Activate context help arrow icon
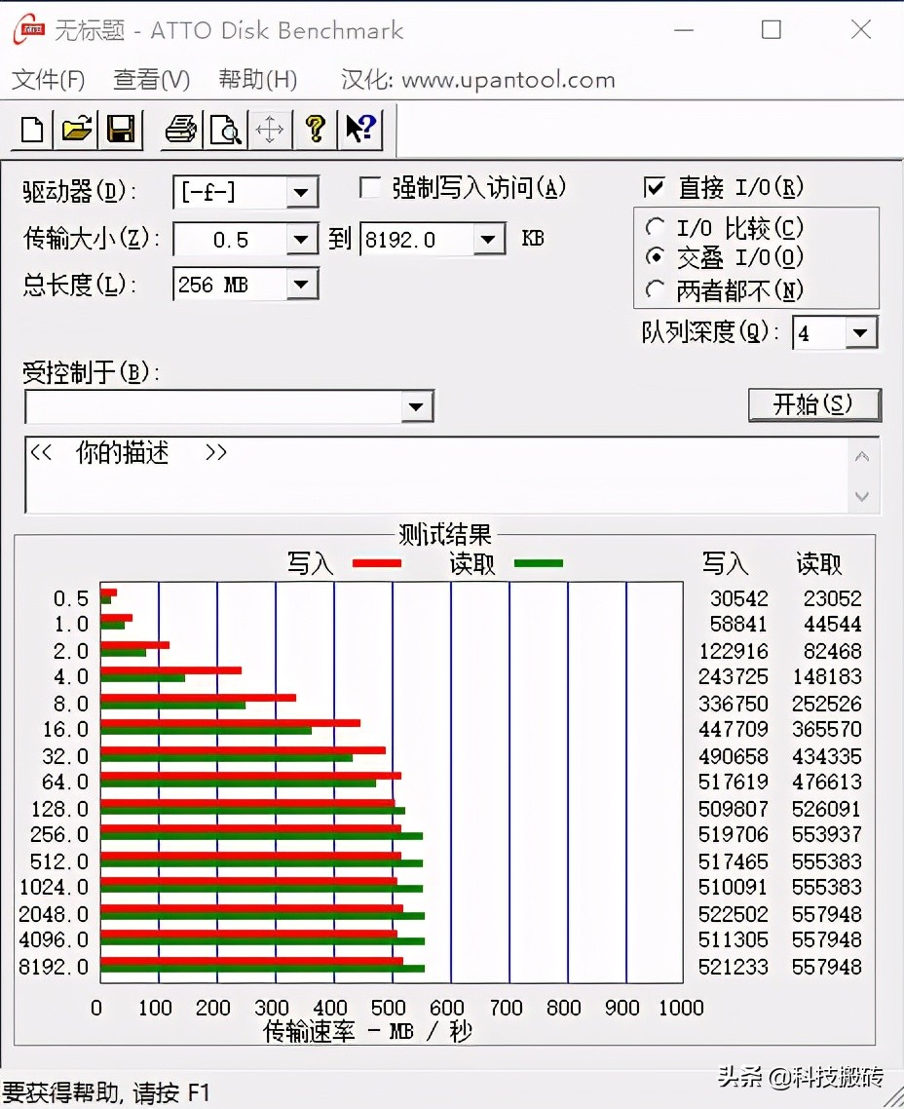 [x=359, y=129]
